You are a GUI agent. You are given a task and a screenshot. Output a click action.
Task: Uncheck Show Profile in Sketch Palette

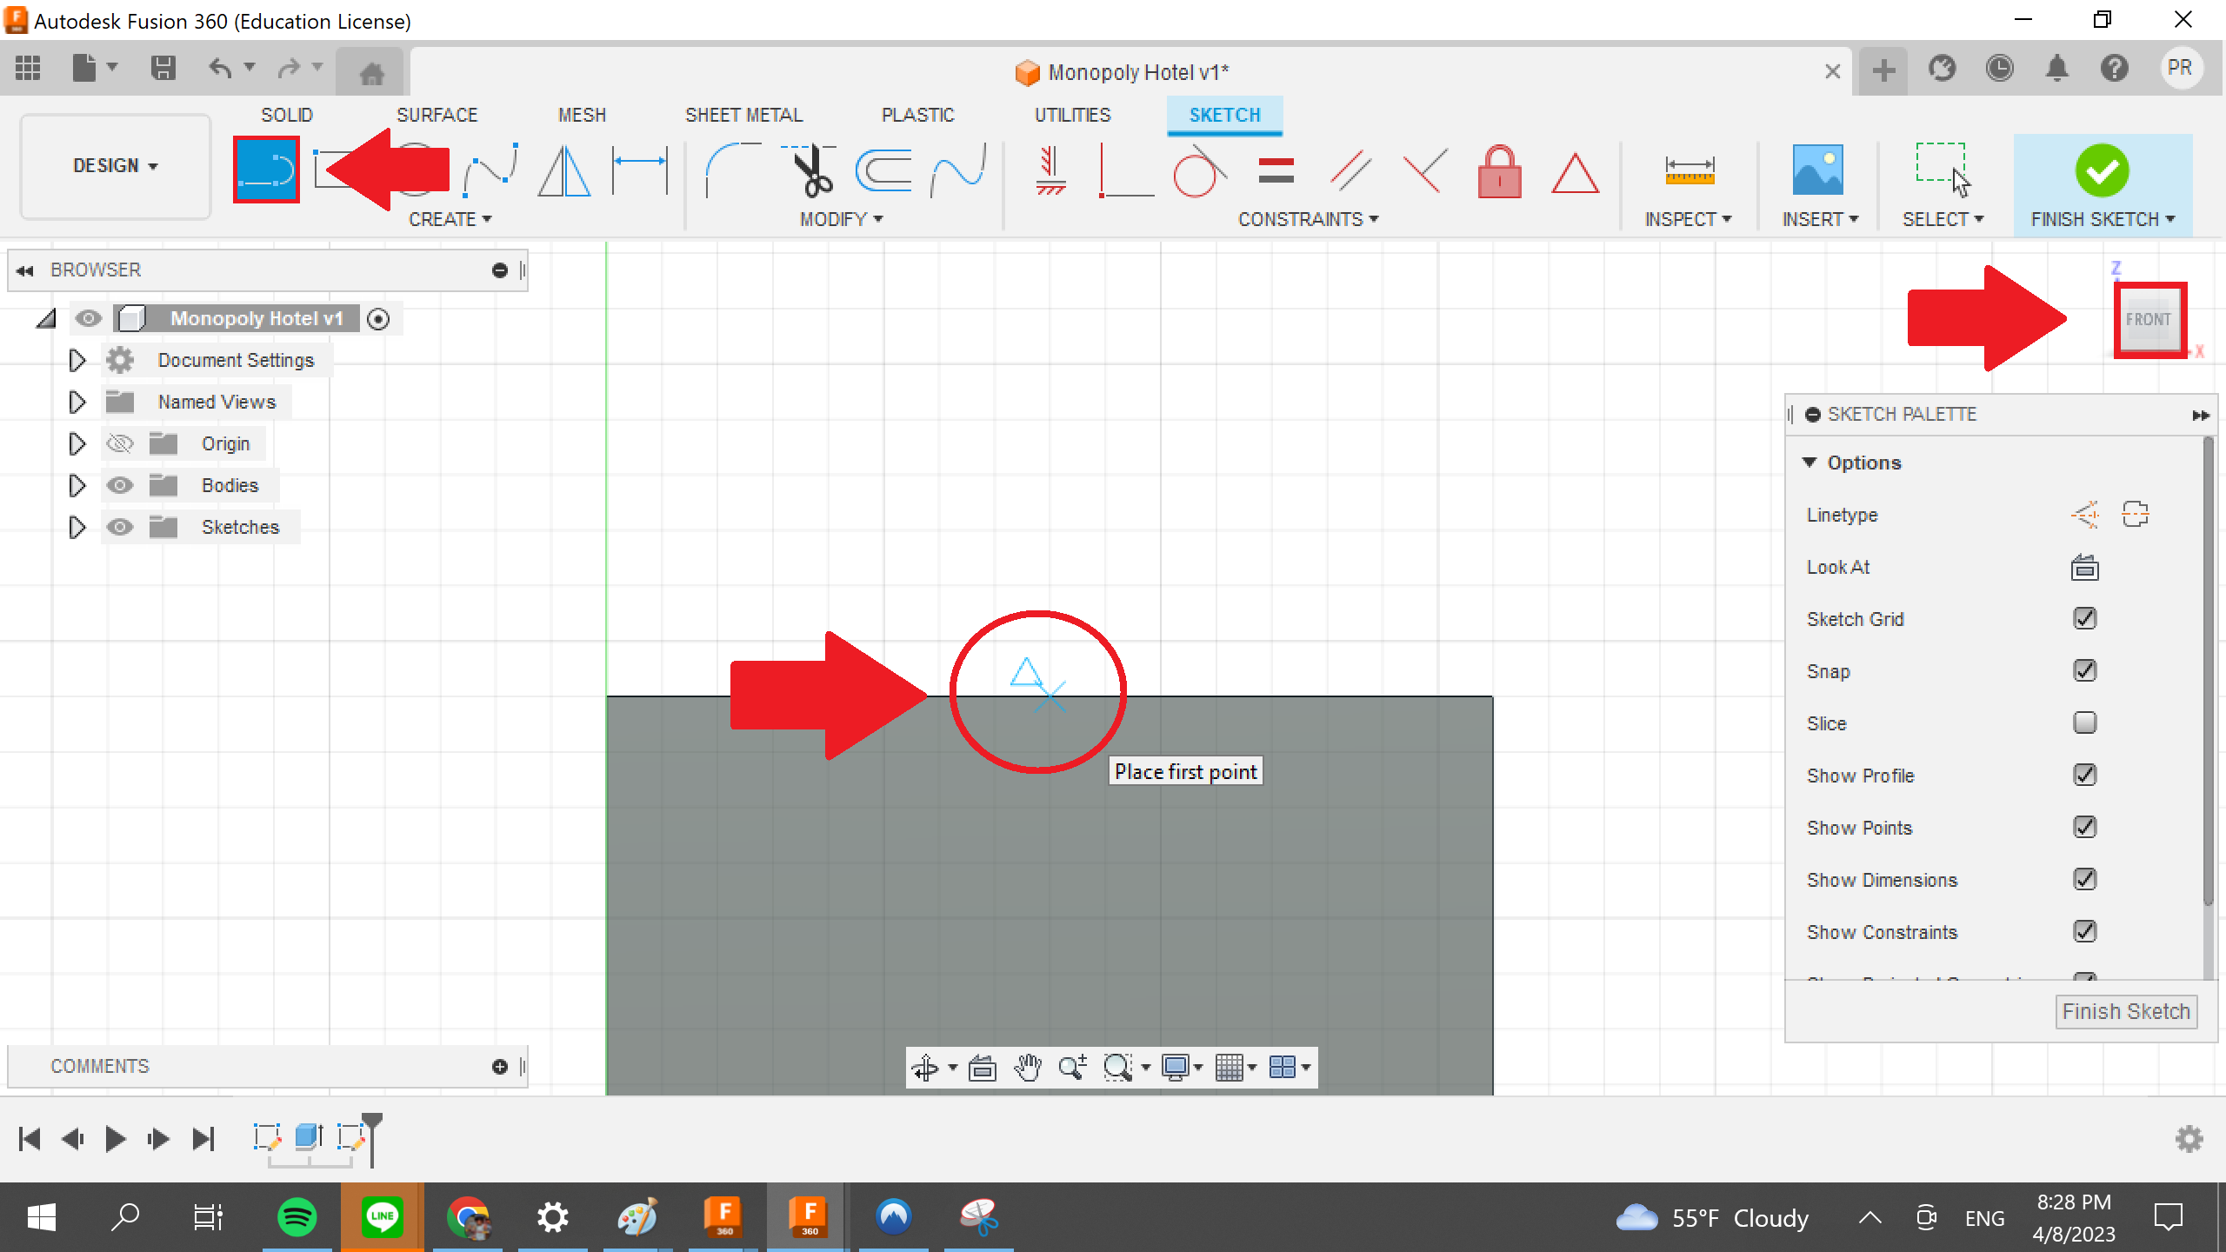(x=2085, y=775)
